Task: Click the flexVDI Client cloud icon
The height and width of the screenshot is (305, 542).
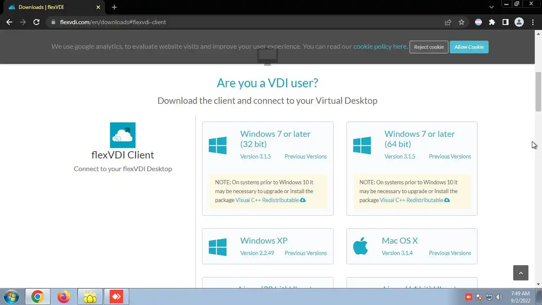Action: click(x=123, y=135)
